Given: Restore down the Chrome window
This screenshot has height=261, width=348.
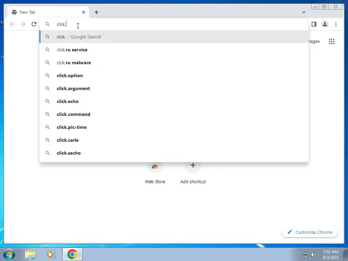Looking at the screenshot, I should (x=324, y=7).
